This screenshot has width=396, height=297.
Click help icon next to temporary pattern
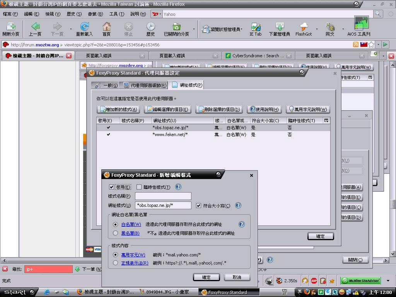tap(178, 187)
